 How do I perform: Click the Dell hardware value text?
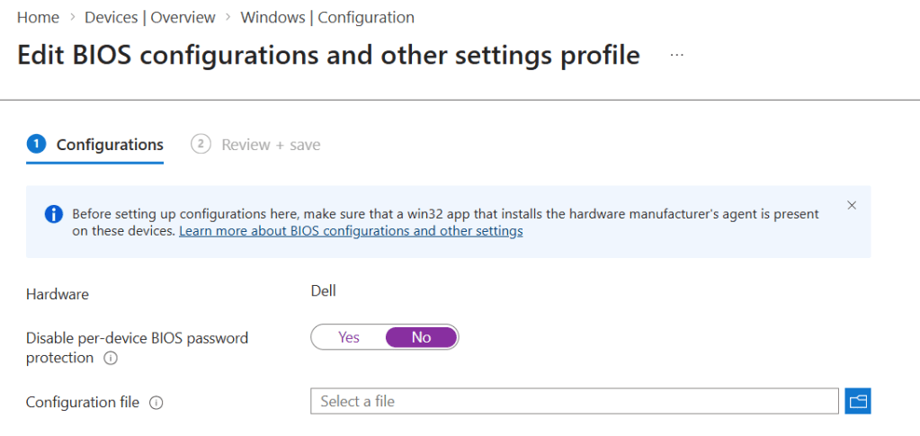click(x=323, y=290)
